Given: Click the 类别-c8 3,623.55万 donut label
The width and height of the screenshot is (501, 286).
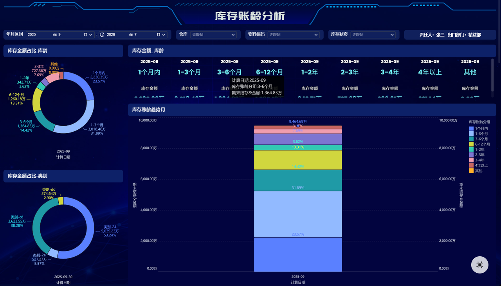Looking at the screenshot, I should tap(17, 221).
